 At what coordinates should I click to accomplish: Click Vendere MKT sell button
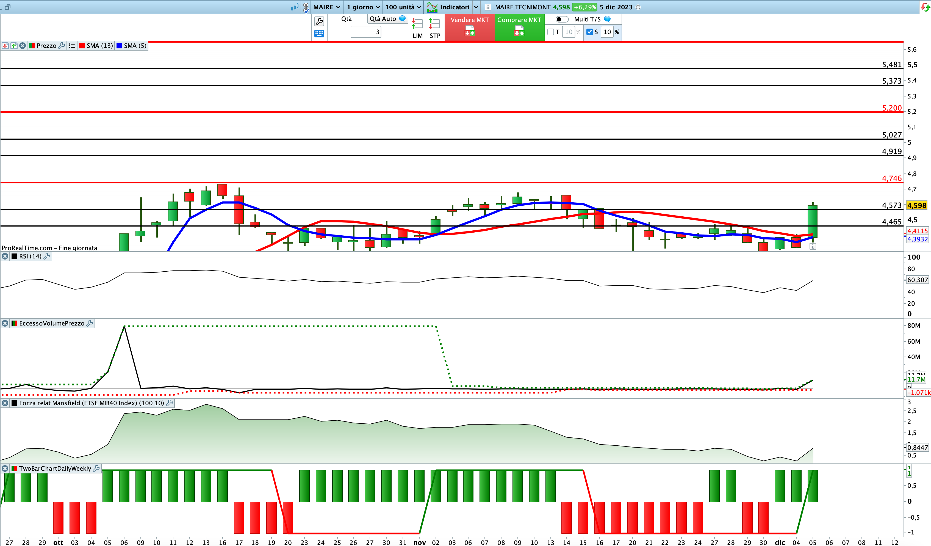pos(470,27)
